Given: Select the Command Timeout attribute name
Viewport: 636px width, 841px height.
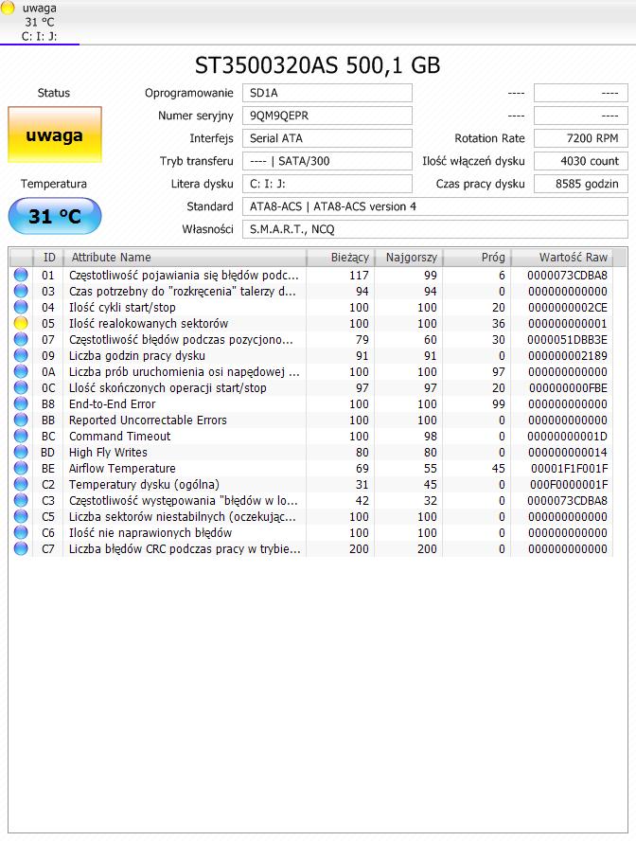Looking at the screenshot, I should [119, 436].
